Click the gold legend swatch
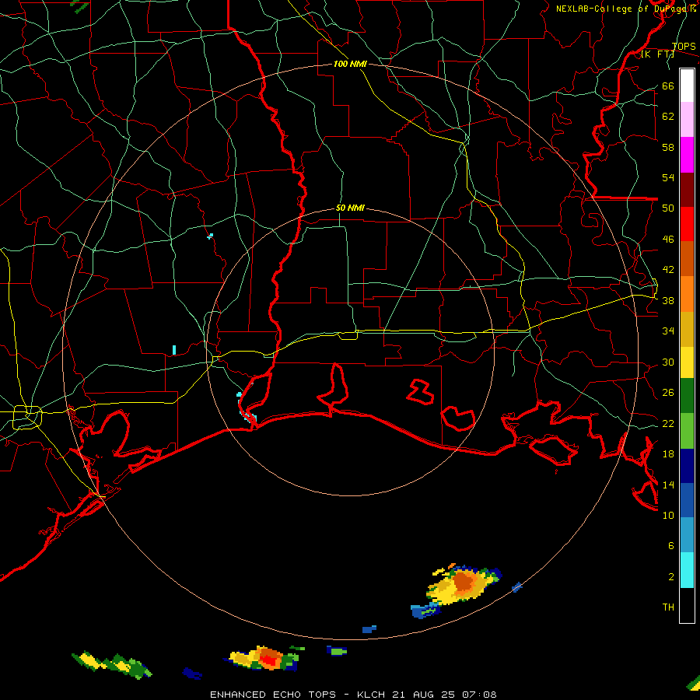 687,329
